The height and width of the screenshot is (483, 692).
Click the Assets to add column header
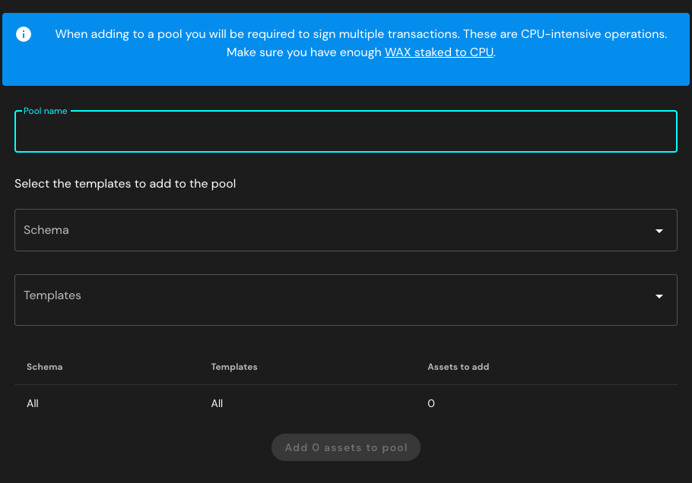(458, 367)
